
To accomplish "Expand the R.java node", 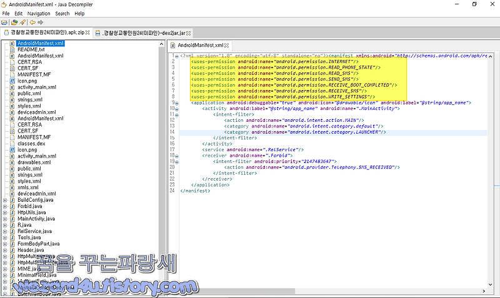I will tap(5, 226).
